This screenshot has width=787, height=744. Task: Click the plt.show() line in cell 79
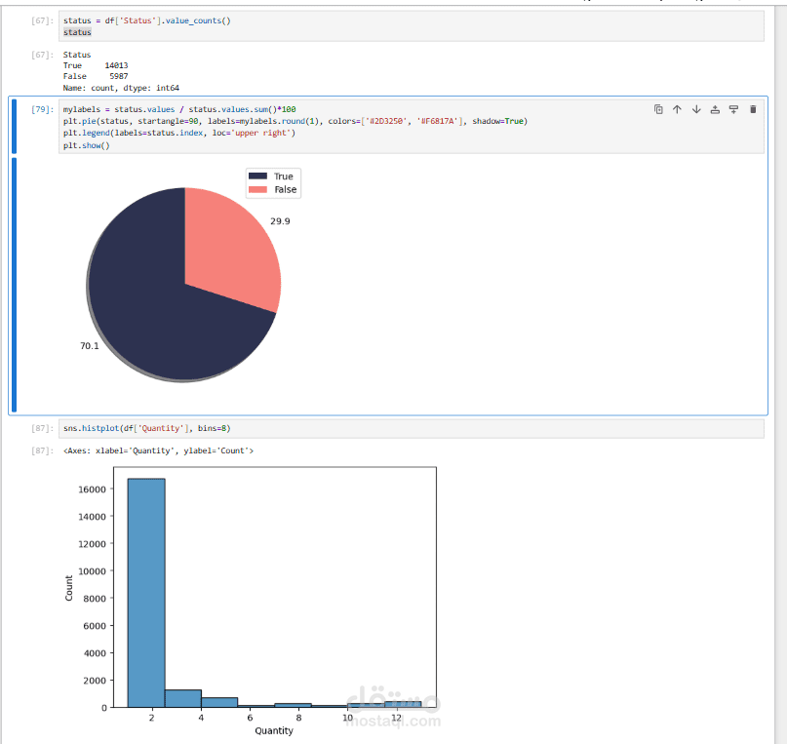(x=87, y=145)
